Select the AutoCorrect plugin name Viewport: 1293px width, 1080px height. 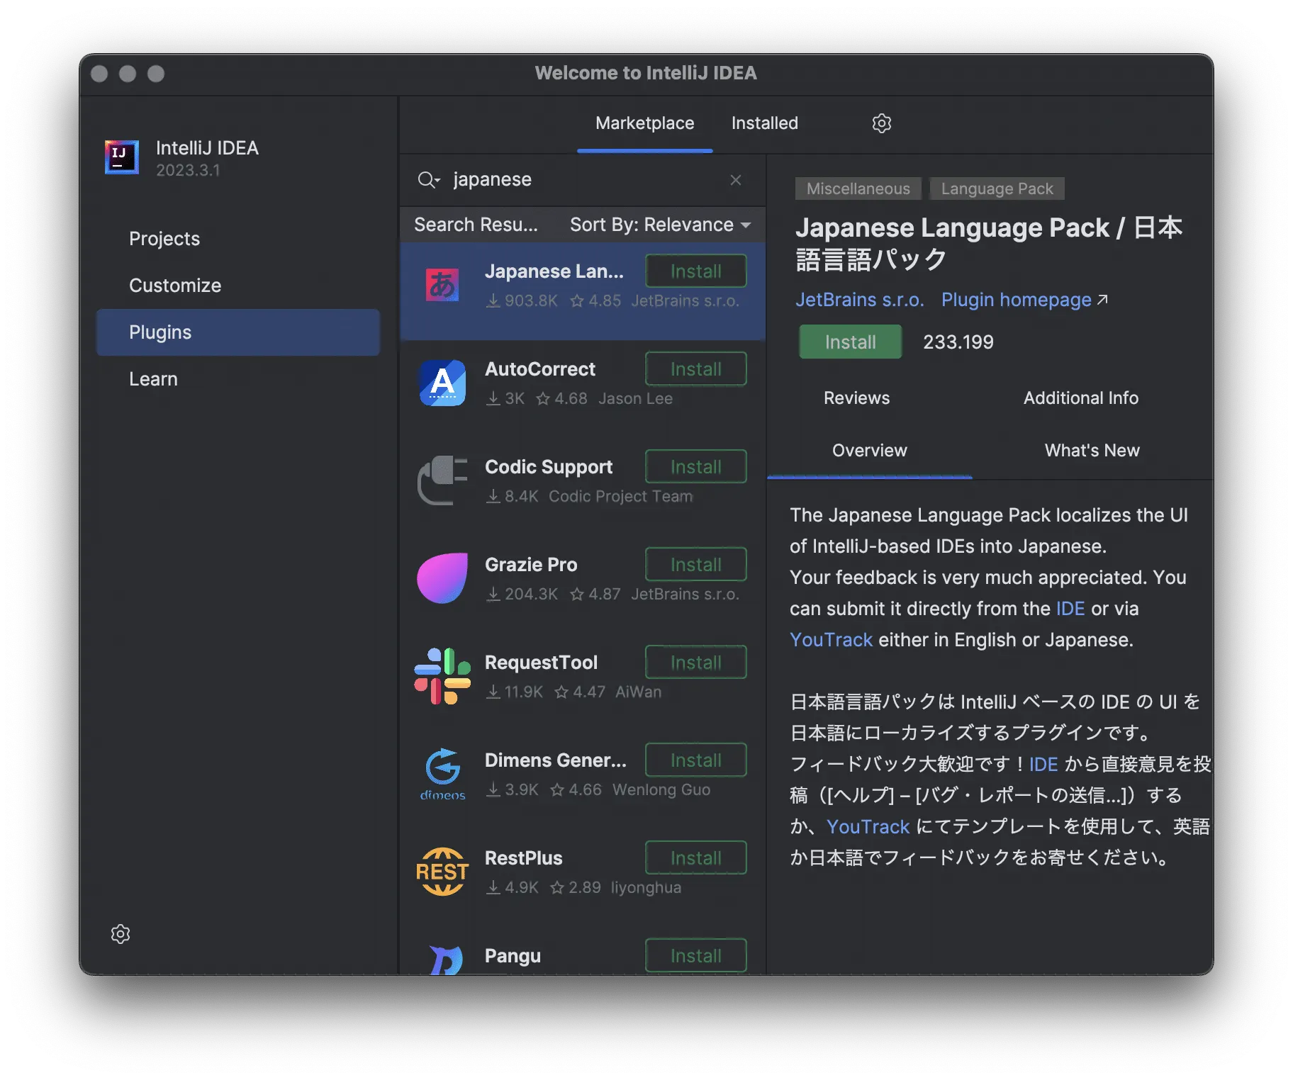tap(540, 369)
